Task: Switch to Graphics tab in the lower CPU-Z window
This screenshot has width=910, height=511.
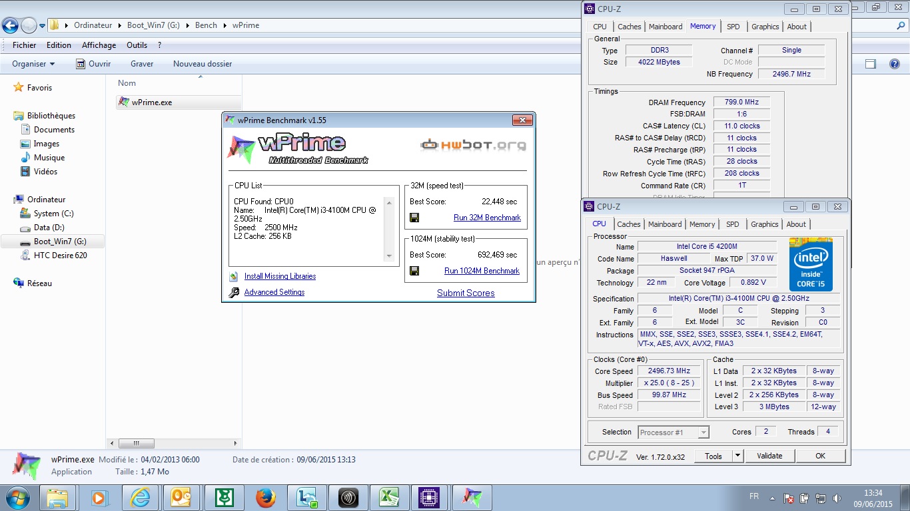Action: [764, 224]
